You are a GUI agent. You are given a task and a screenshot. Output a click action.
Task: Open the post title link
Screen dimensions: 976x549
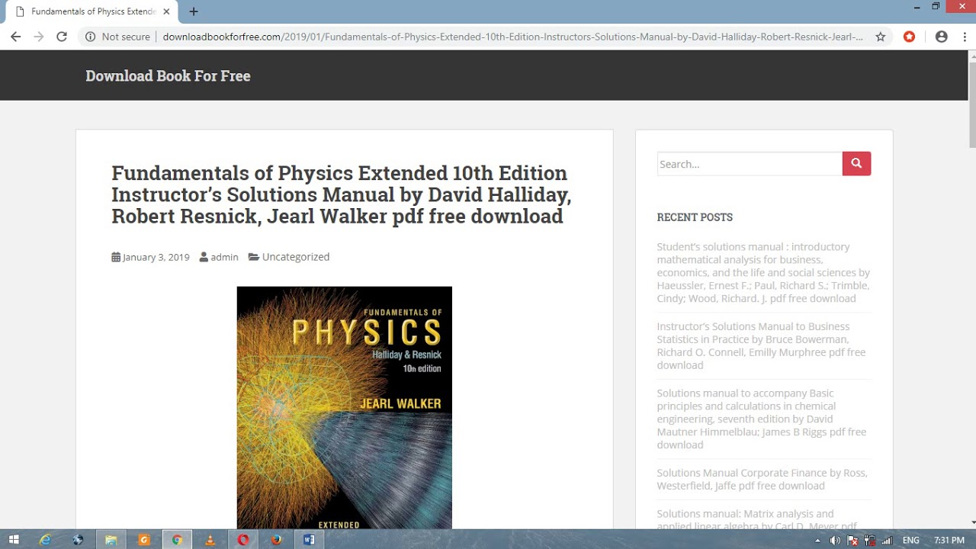(x=341, y=194)
